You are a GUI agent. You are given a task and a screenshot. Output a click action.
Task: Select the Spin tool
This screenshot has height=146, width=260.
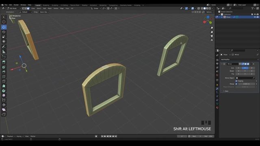coord(4,91)
